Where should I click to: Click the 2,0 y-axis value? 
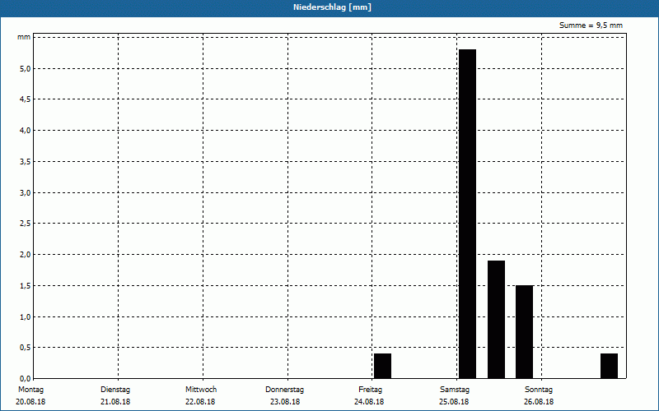(x=26, y=255)
